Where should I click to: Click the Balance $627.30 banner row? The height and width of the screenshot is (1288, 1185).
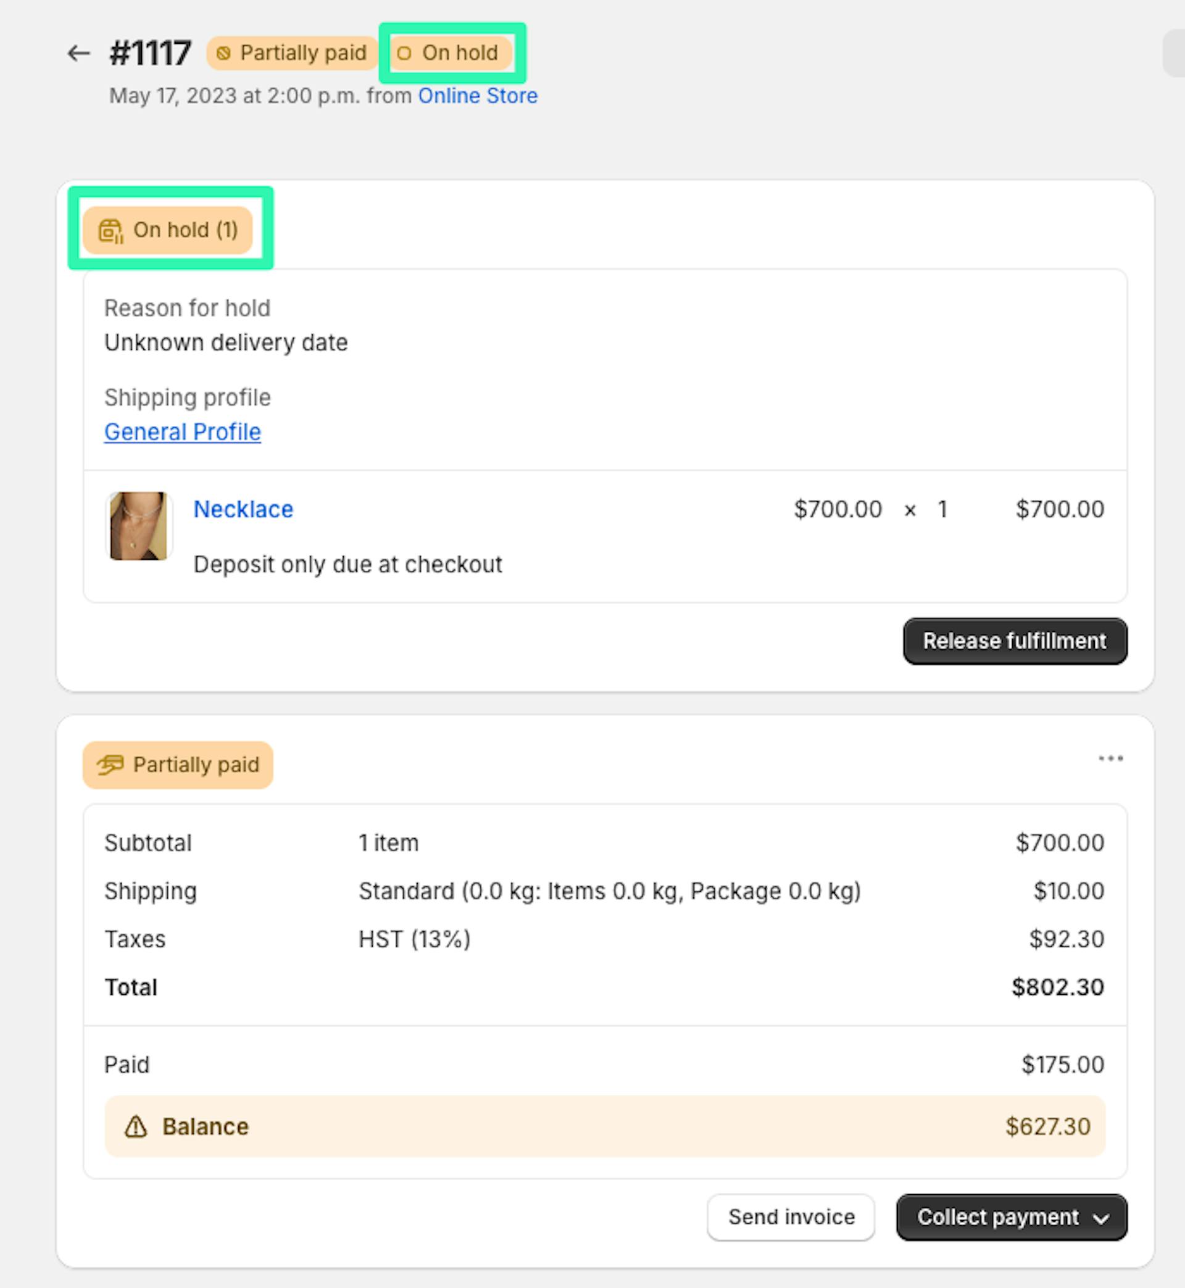click(x=604, y=1126)
